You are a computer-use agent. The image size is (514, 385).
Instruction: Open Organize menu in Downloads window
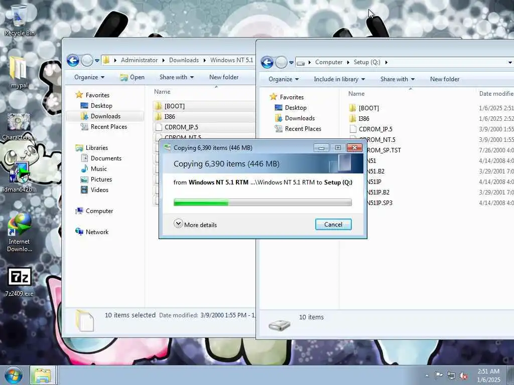(89, 77)
